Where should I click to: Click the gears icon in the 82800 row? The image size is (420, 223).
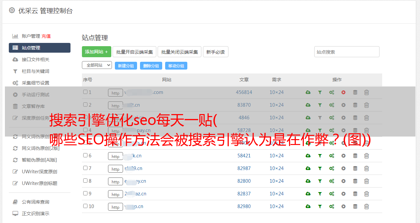coord(332,181)
